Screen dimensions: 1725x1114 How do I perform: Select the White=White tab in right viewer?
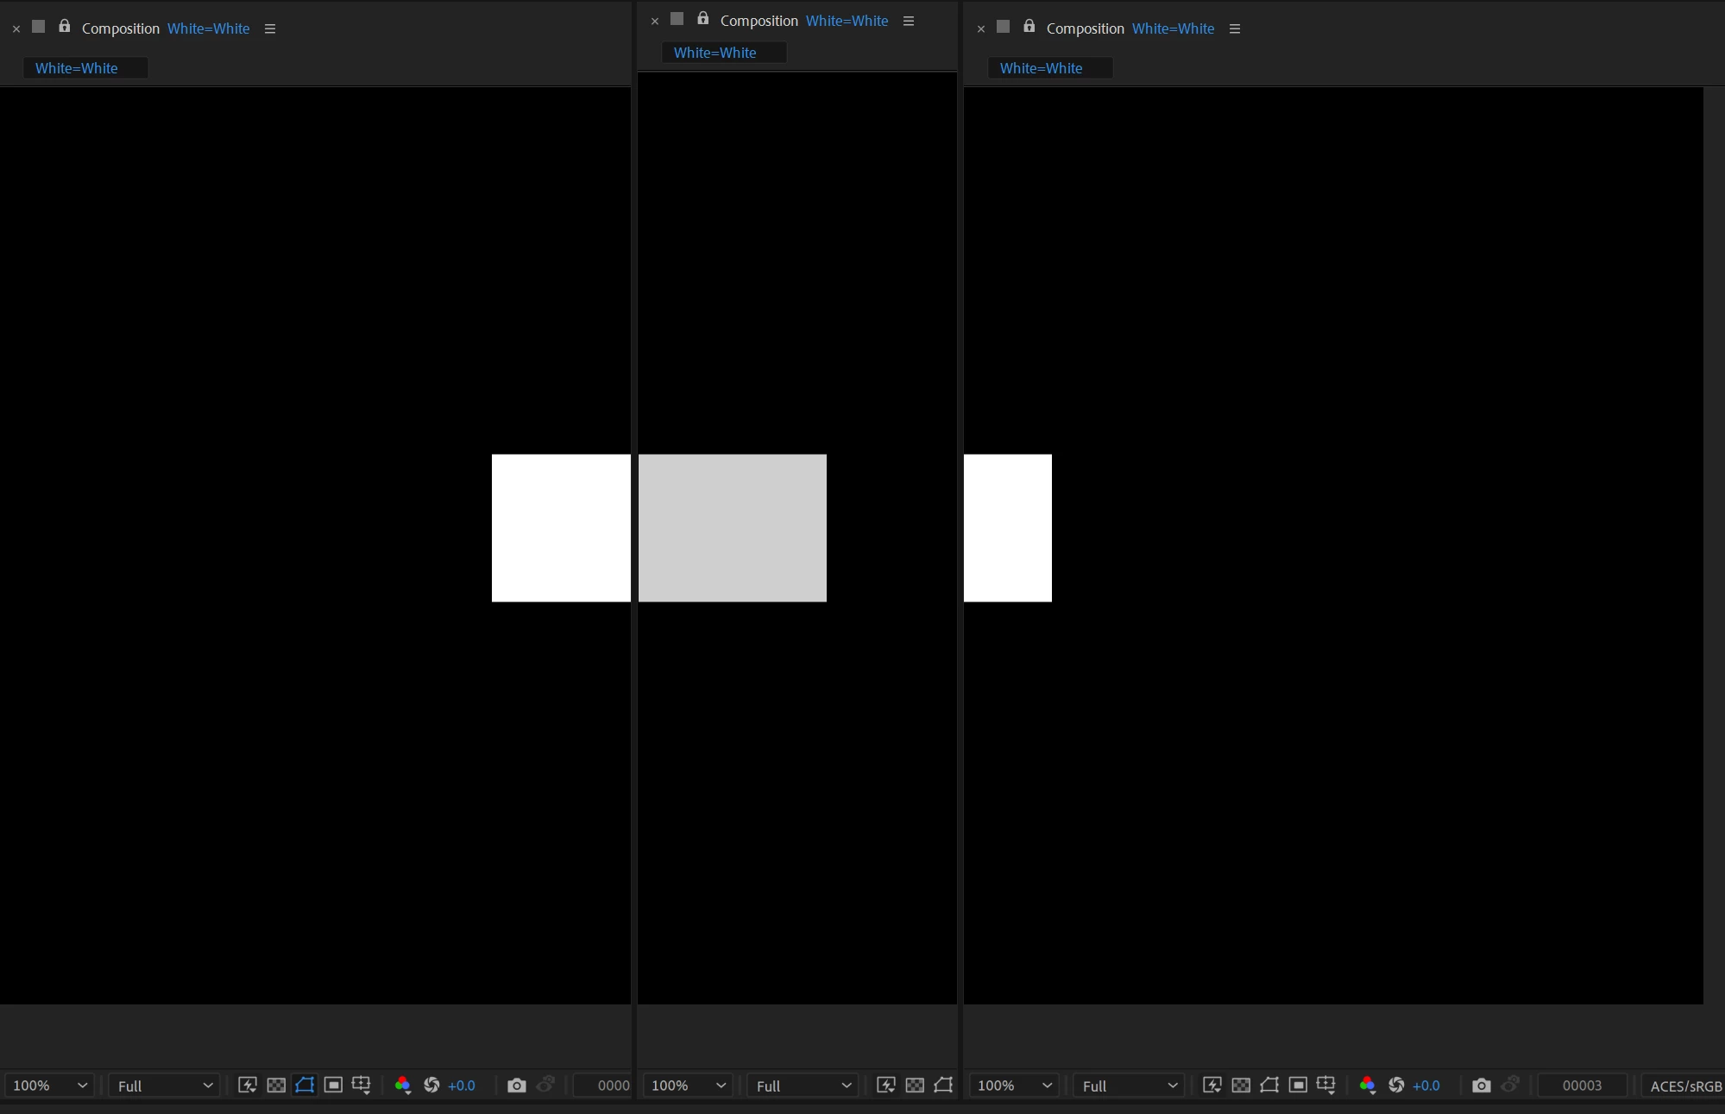[1041, 68]
